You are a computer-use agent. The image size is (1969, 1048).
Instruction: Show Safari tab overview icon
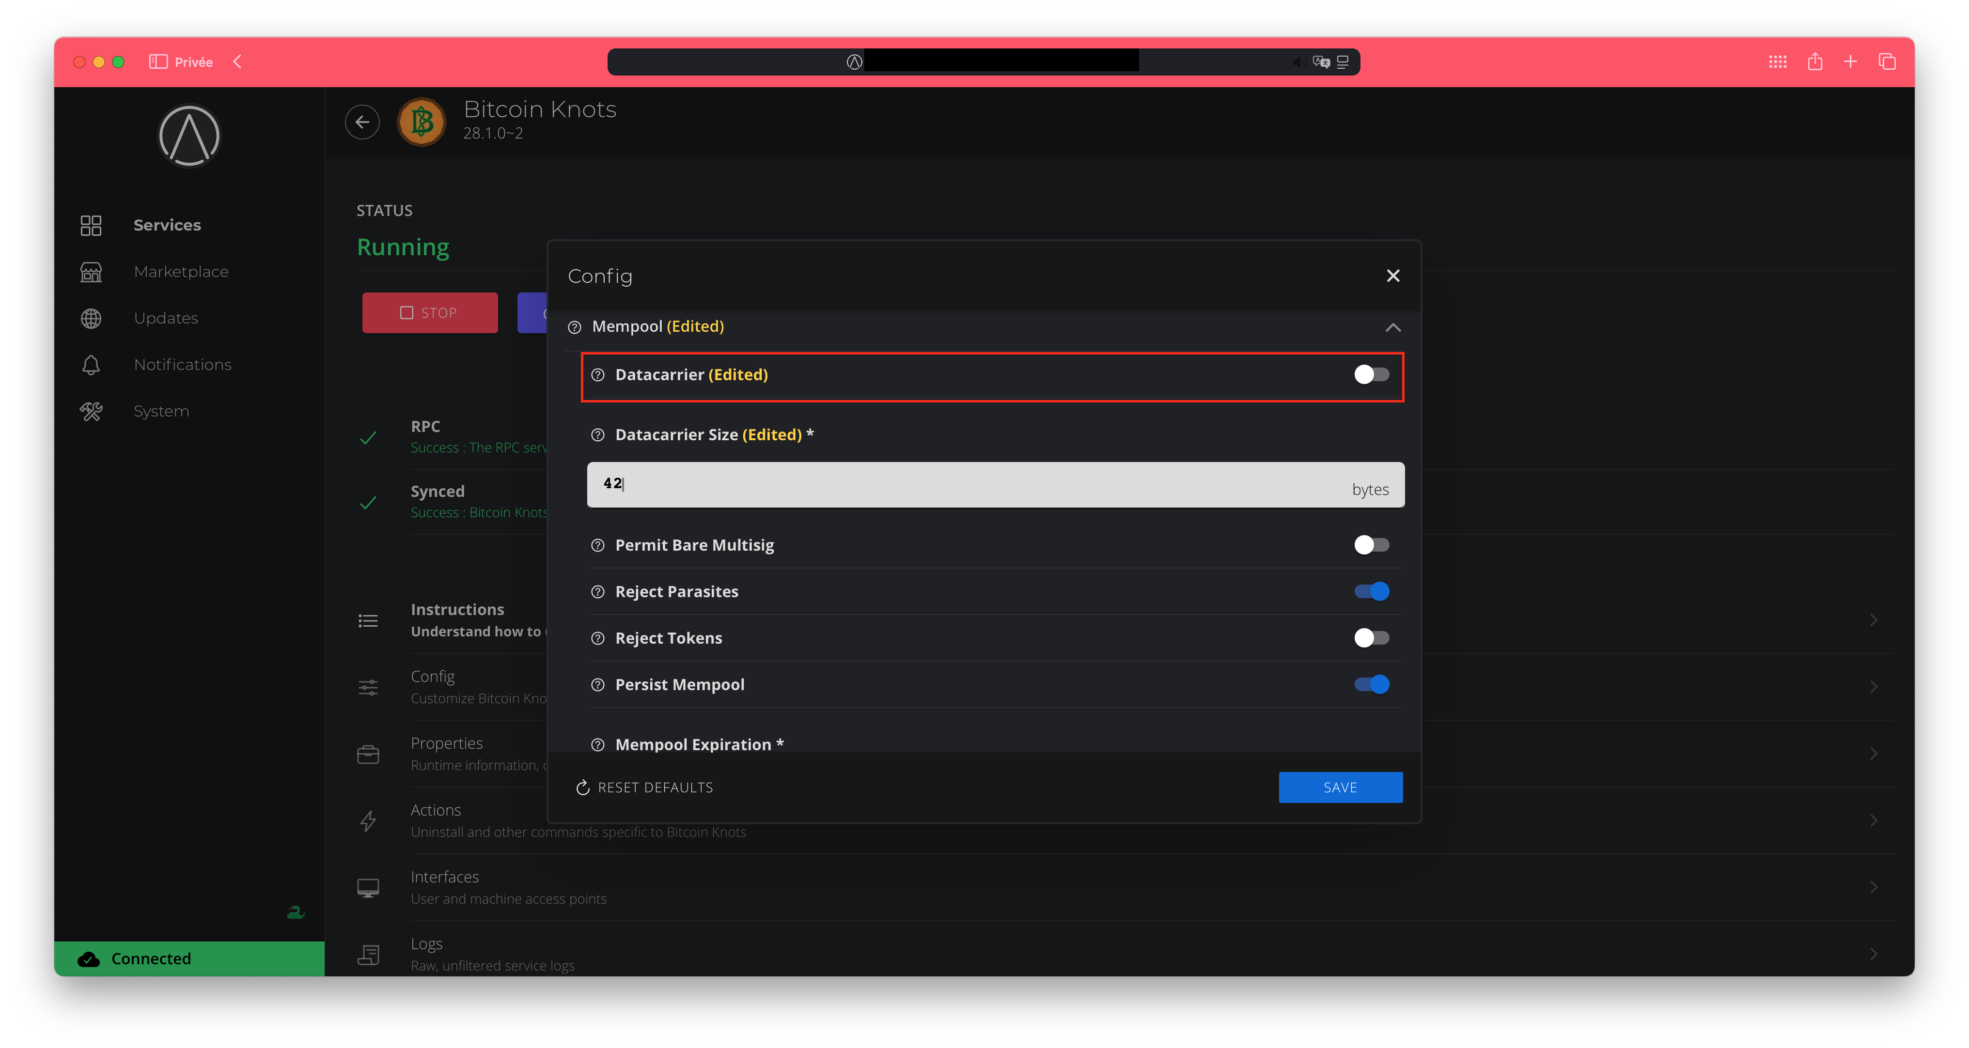point(1887,62)
